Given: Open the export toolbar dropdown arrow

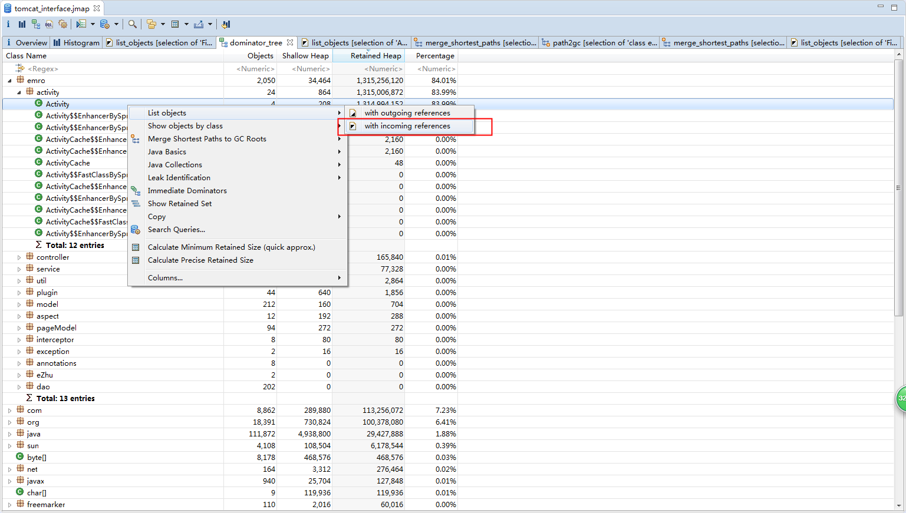Looking at the screenshot, I should (x=210, y=24).
